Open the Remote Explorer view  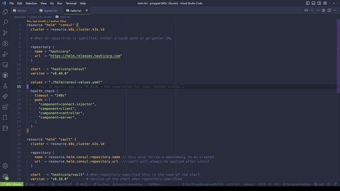[5, 65]
